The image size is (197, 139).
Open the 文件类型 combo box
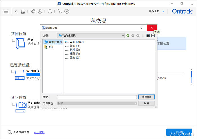pos(97,103)
